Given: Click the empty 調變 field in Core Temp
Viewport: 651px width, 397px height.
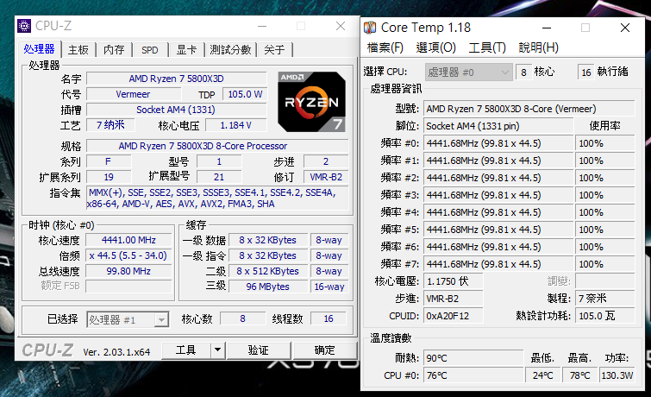Looking at the screenshot, I should tap(605, 281).
